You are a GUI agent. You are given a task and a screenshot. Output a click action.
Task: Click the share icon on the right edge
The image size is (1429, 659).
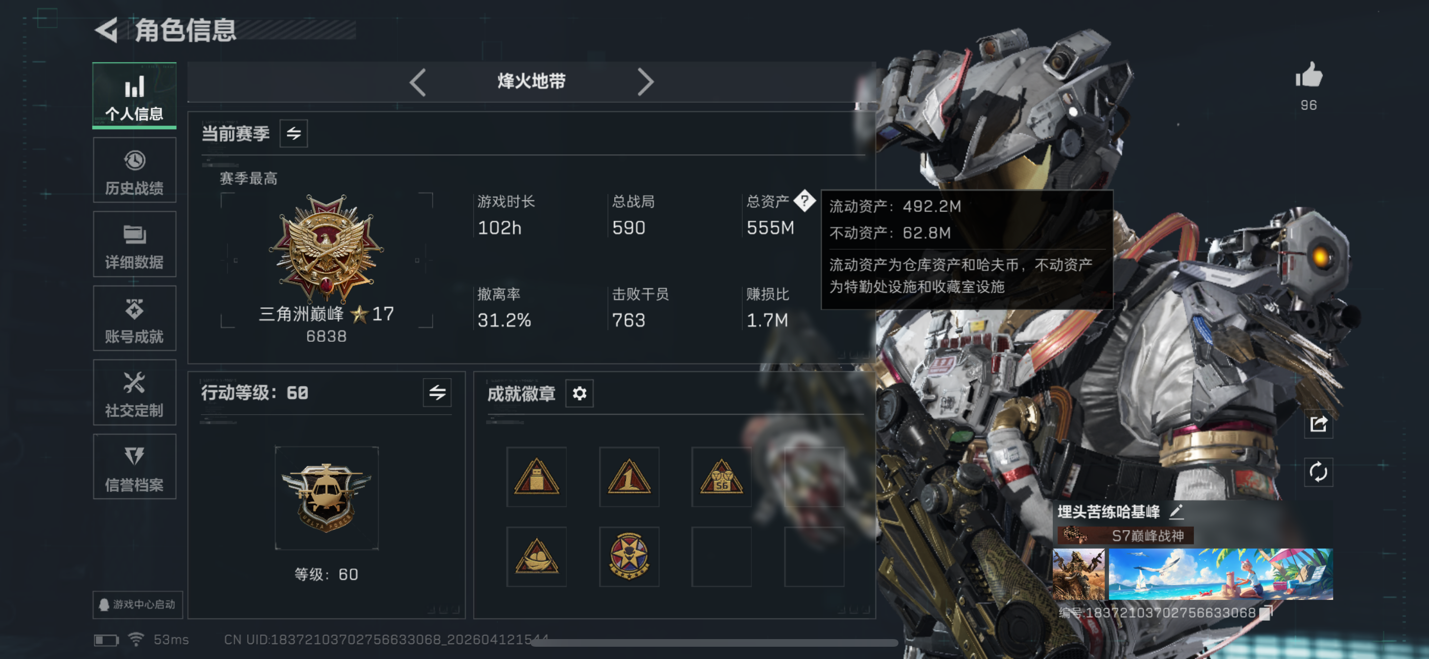(1318, 425)
